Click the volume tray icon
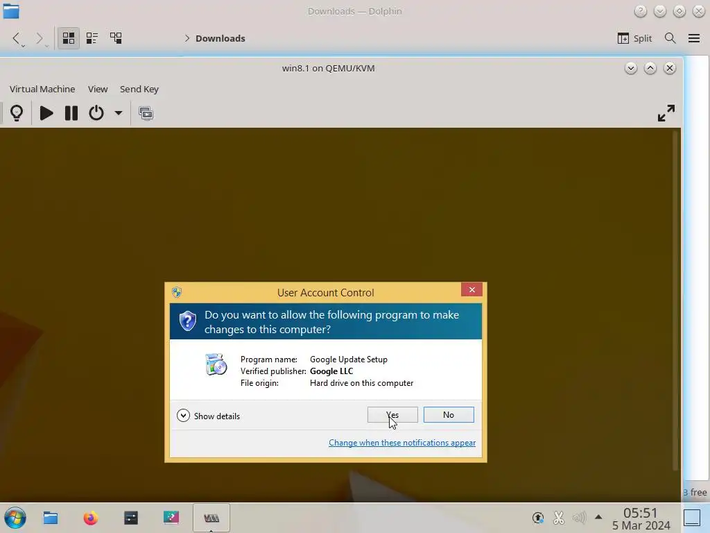Viewport: 710px width, 533px height. [579, 517]
